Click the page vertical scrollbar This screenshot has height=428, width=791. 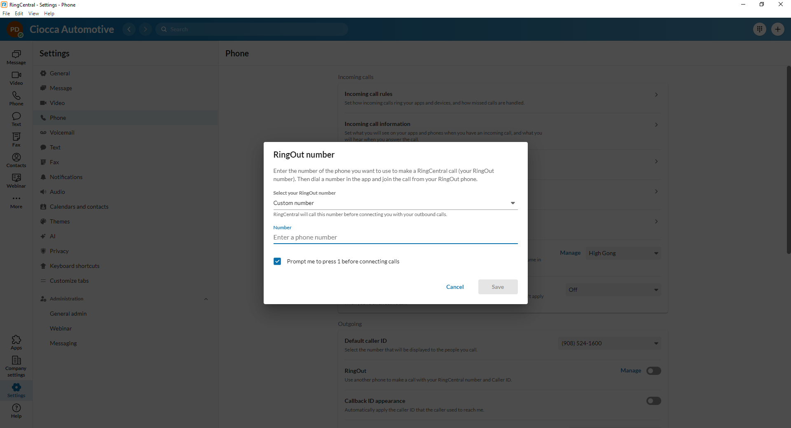click(x=789, y=160)
